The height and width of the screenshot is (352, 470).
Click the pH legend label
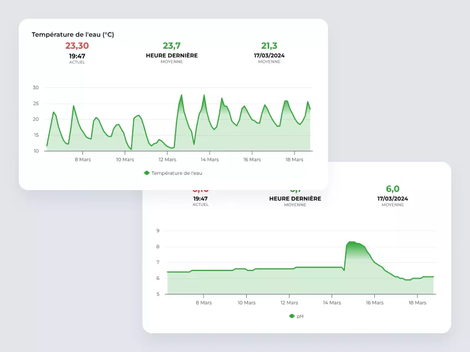300,316
